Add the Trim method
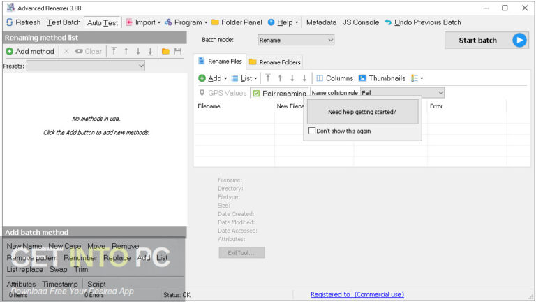 (81, 269)
